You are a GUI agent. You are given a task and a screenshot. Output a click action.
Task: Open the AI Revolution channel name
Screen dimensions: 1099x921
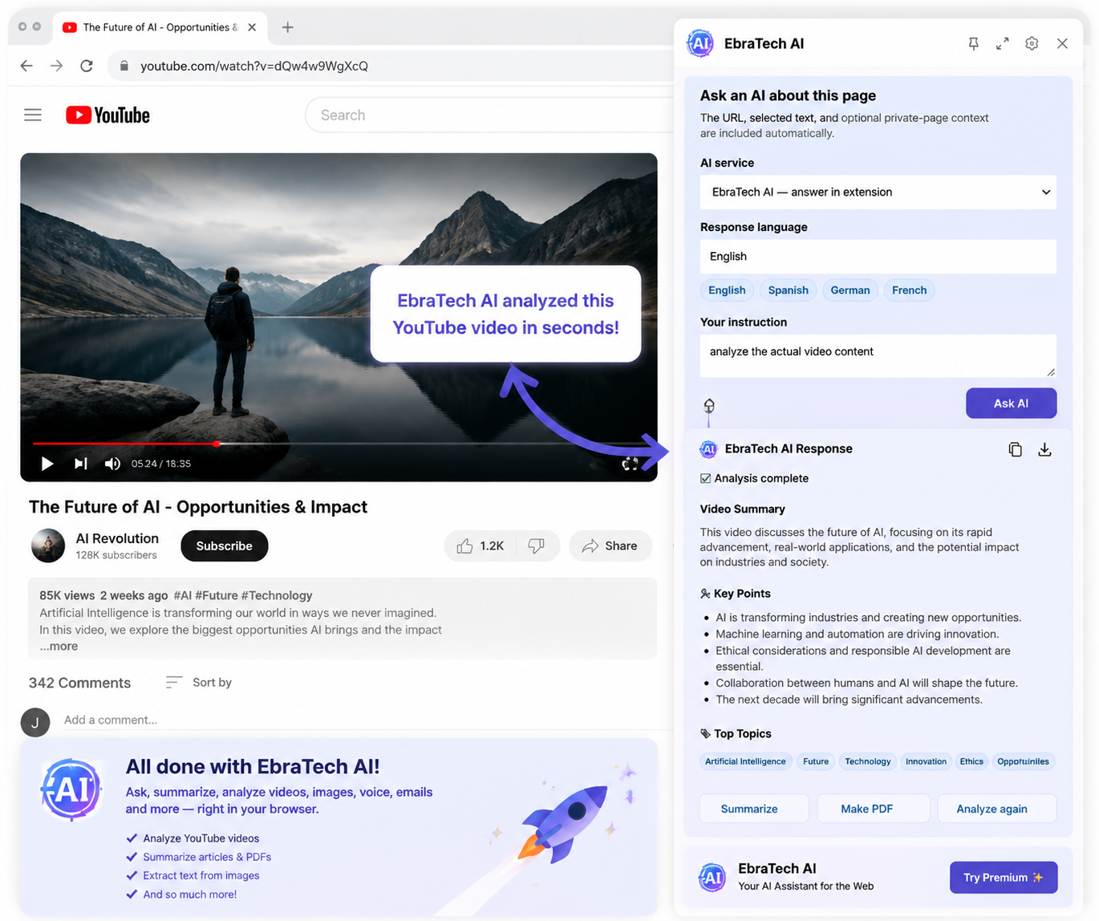click(x=117, y=539)
